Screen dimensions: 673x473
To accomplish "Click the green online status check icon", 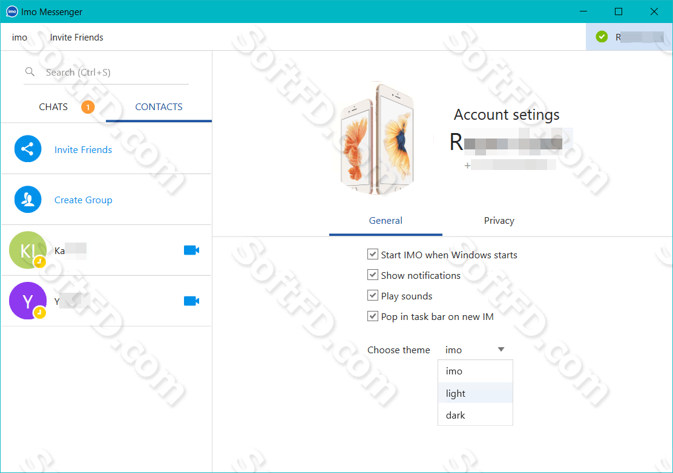I will tap(602, 37).
